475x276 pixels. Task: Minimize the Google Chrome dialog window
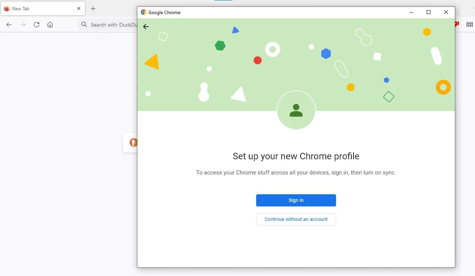tap(411, 12)
